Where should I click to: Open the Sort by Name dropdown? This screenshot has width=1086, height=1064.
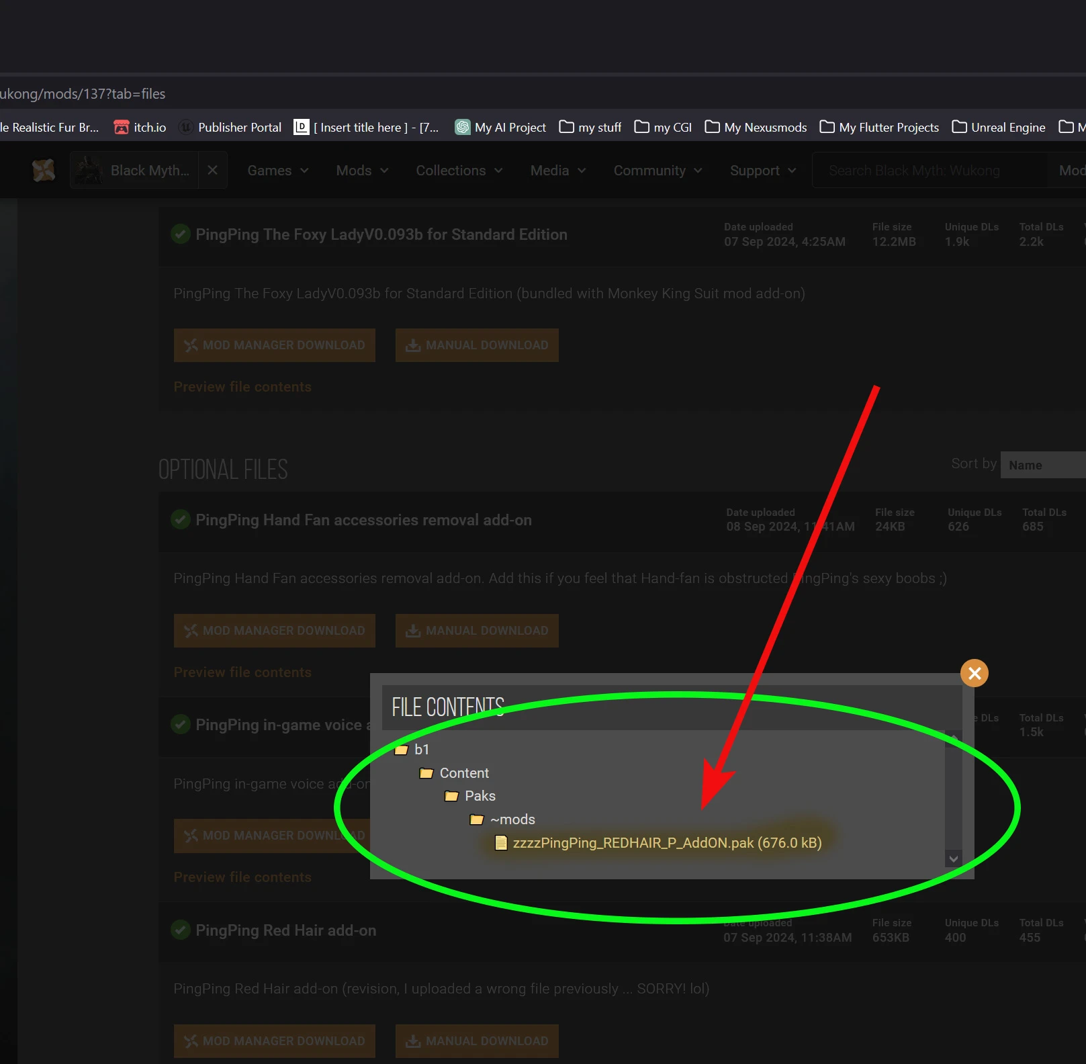1043,465
